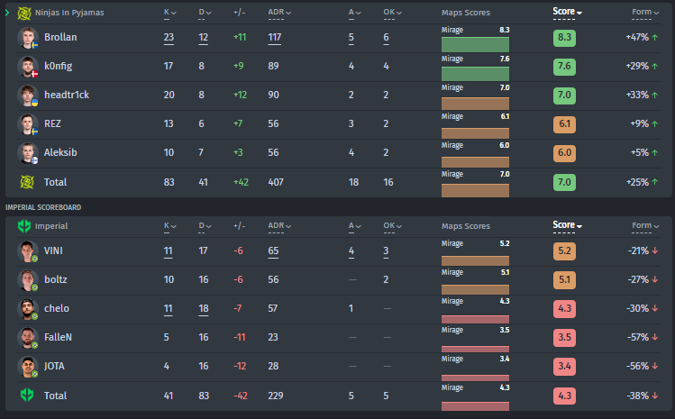Open VINI's player profile link
The height and width of the screenshot is (419, 675).
[x=53, y=250]
